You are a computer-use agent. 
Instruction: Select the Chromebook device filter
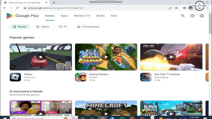coord(88,27)
